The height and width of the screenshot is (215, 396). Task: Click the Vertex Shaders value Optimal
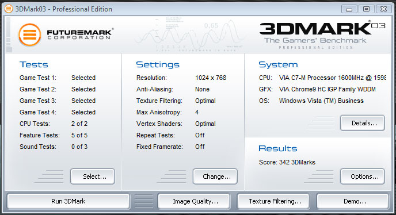(205, 124)
